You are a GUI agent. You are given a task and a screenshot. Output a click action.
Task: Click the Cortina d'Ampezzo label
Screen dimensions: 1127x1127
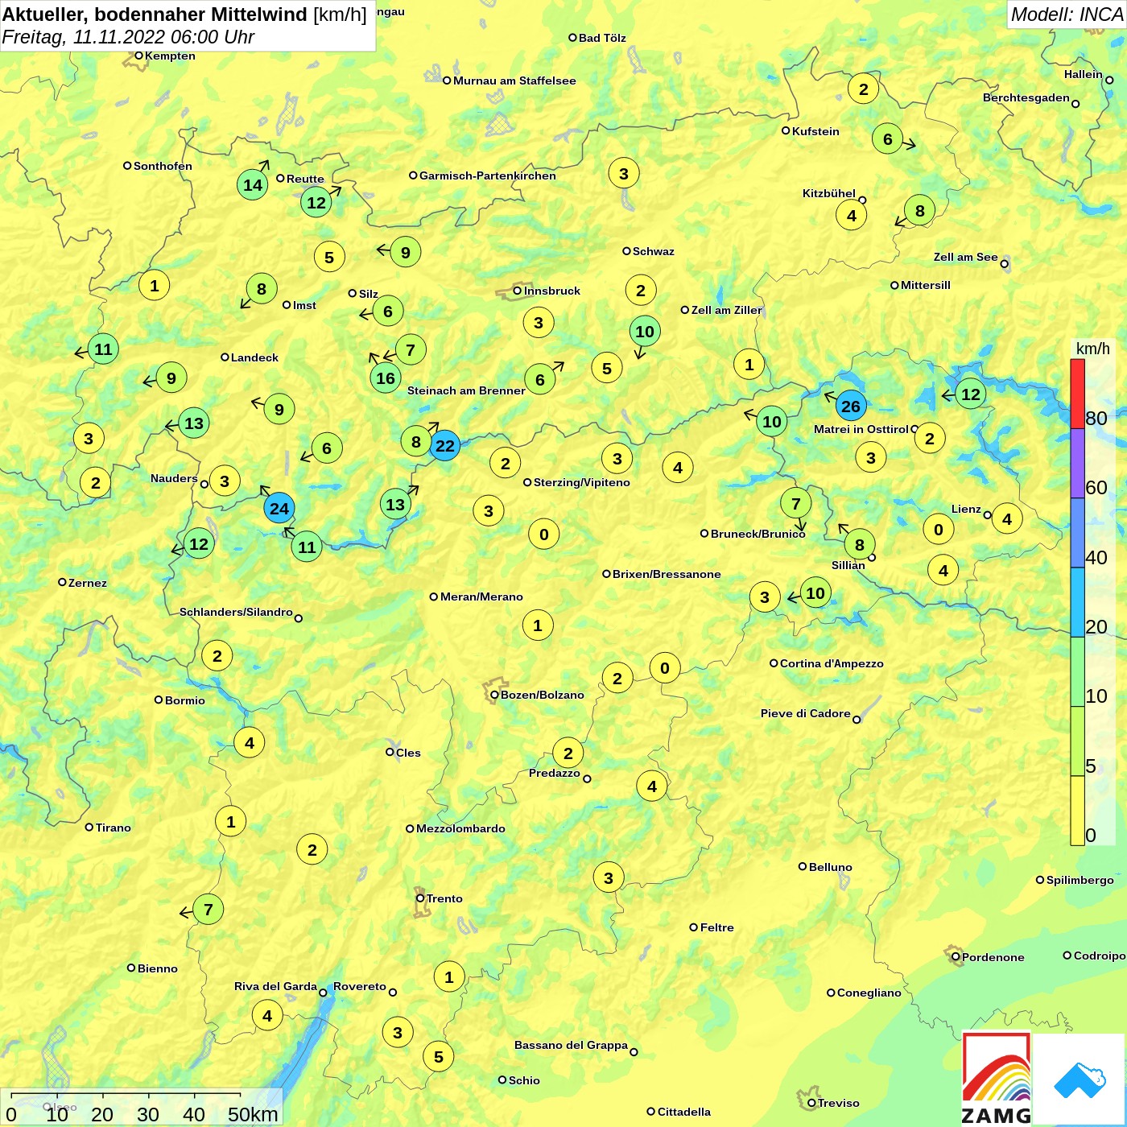(x=832, y=663)
